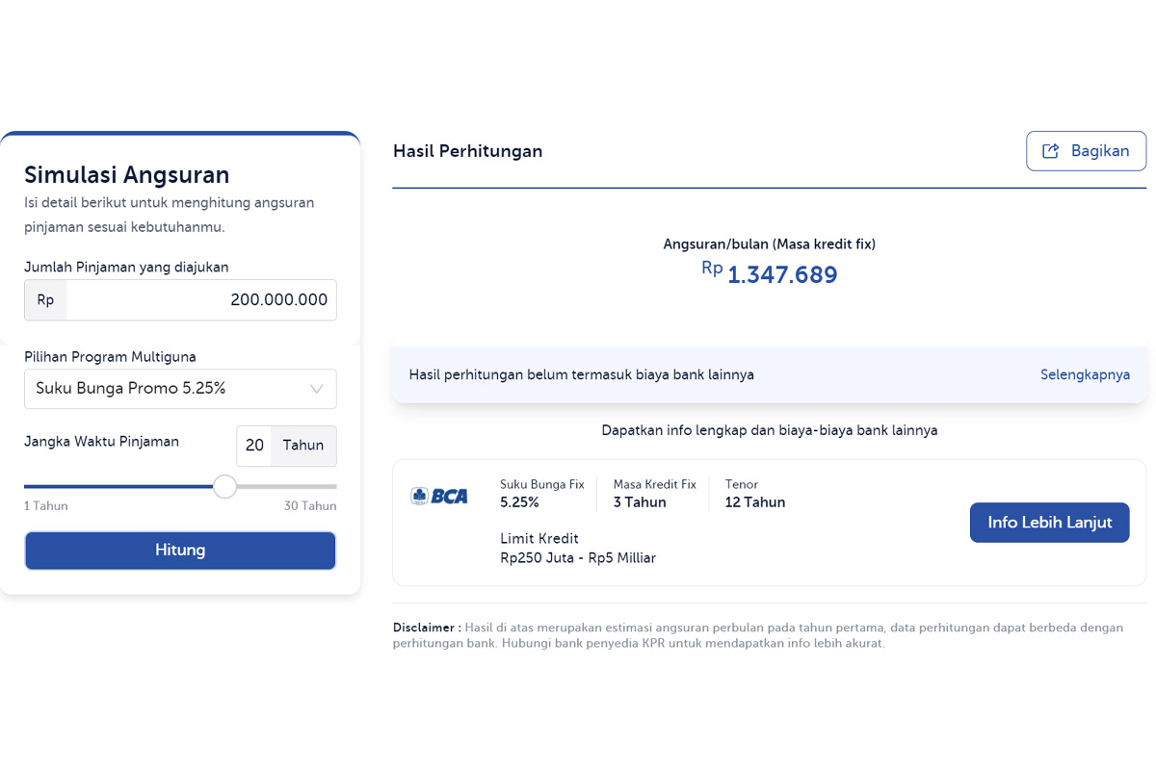
Task: Click the chevron arrow in the program dropdown
Action: (316, 389)
